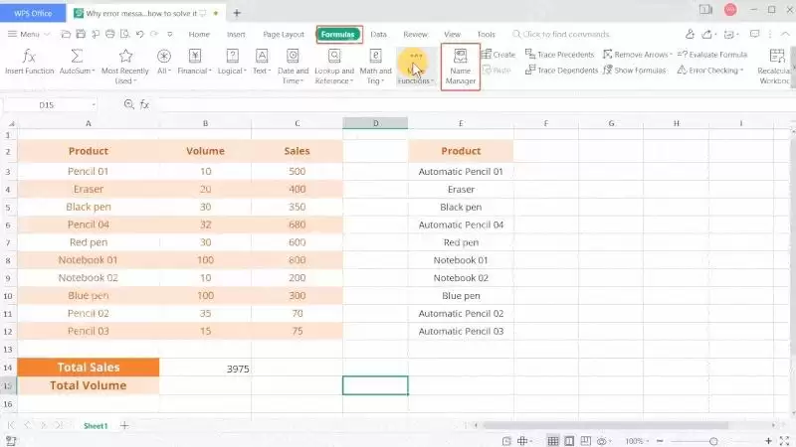Open the Most Recently Used functions star

[x=125, y=56]
